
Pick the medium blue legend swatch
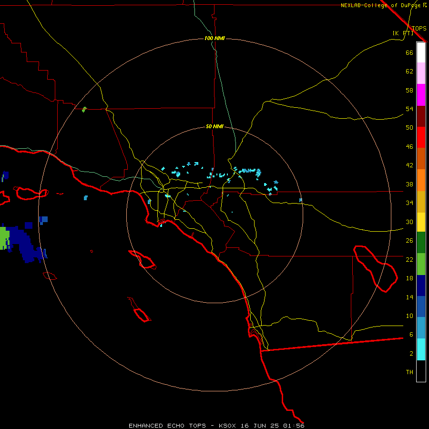coord(421,306)
